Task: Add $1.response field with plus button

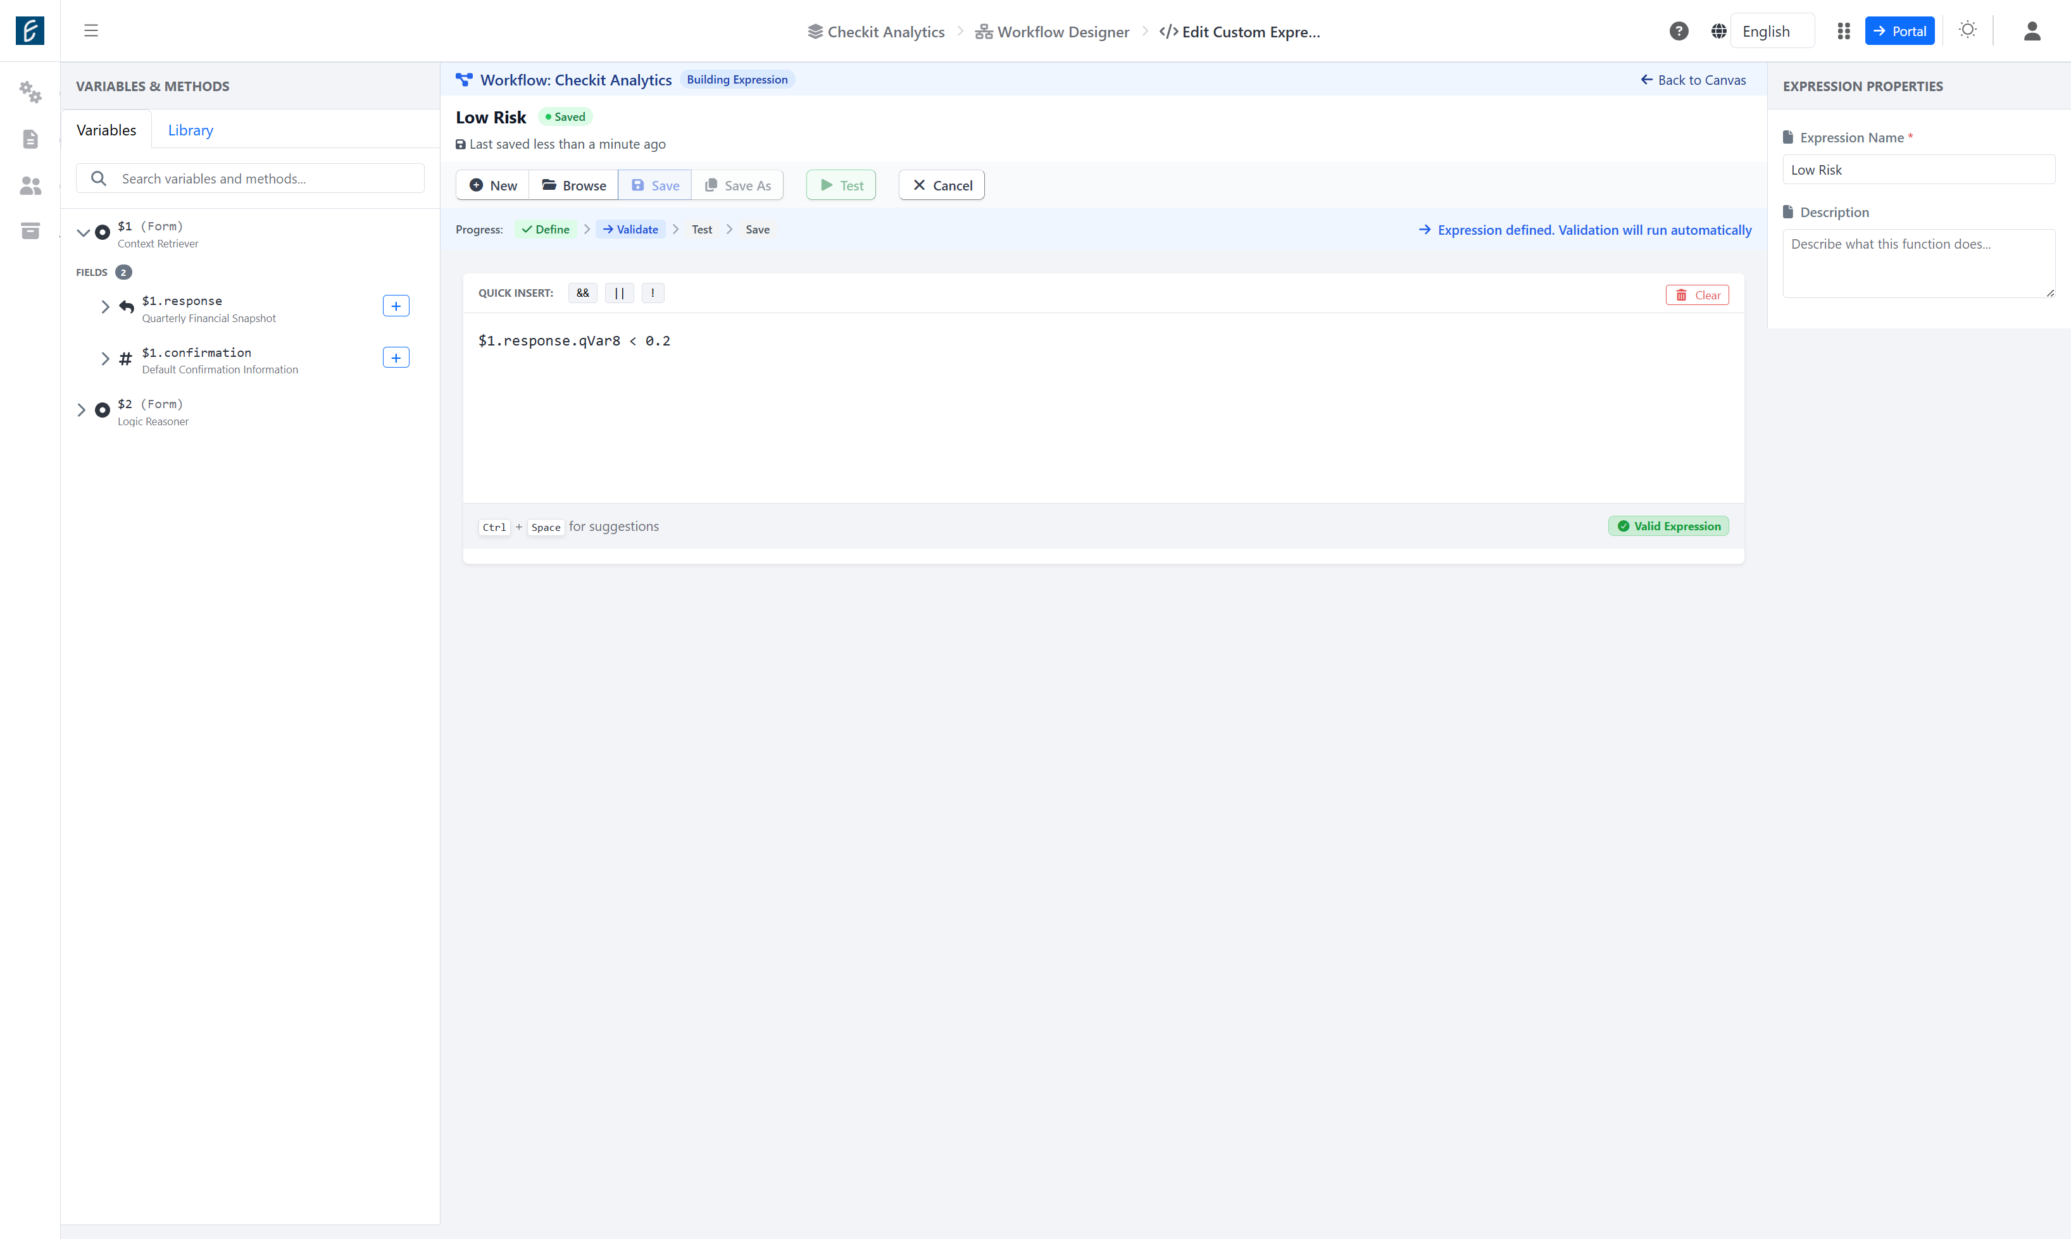Action: pyautogui.click(x=396, y=306)
